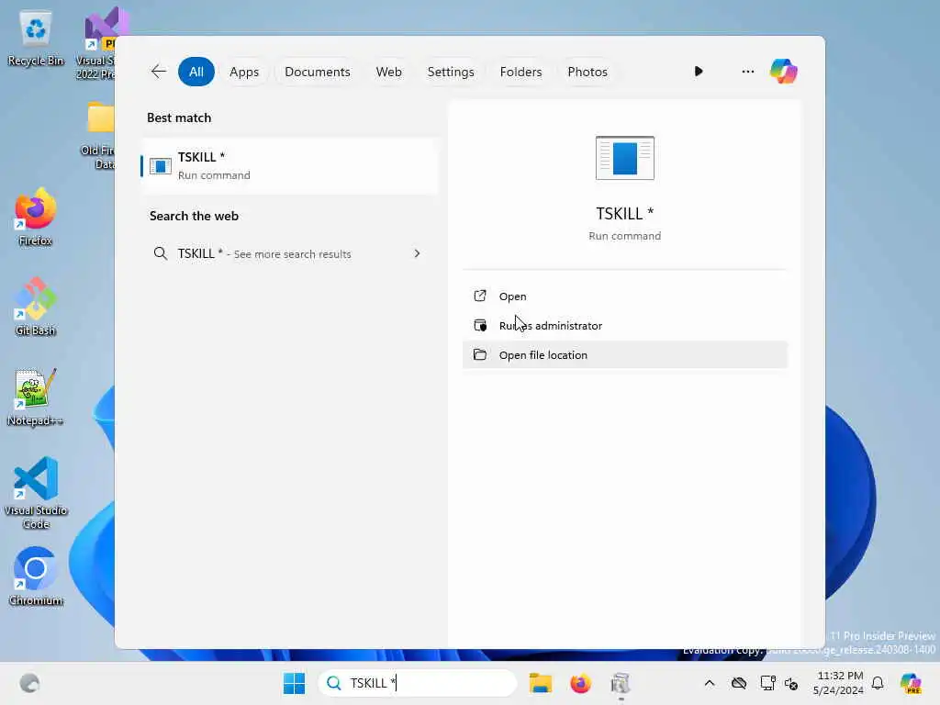This screenshot has width=940, height=705.
Task: Click the muted volume tray icon
Action: (791, 683)
